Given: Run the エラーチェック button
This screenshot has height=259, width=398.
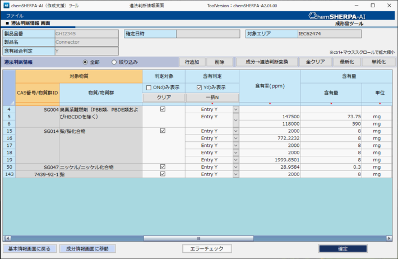Looking at the screenshot, I should coord(207,248).
